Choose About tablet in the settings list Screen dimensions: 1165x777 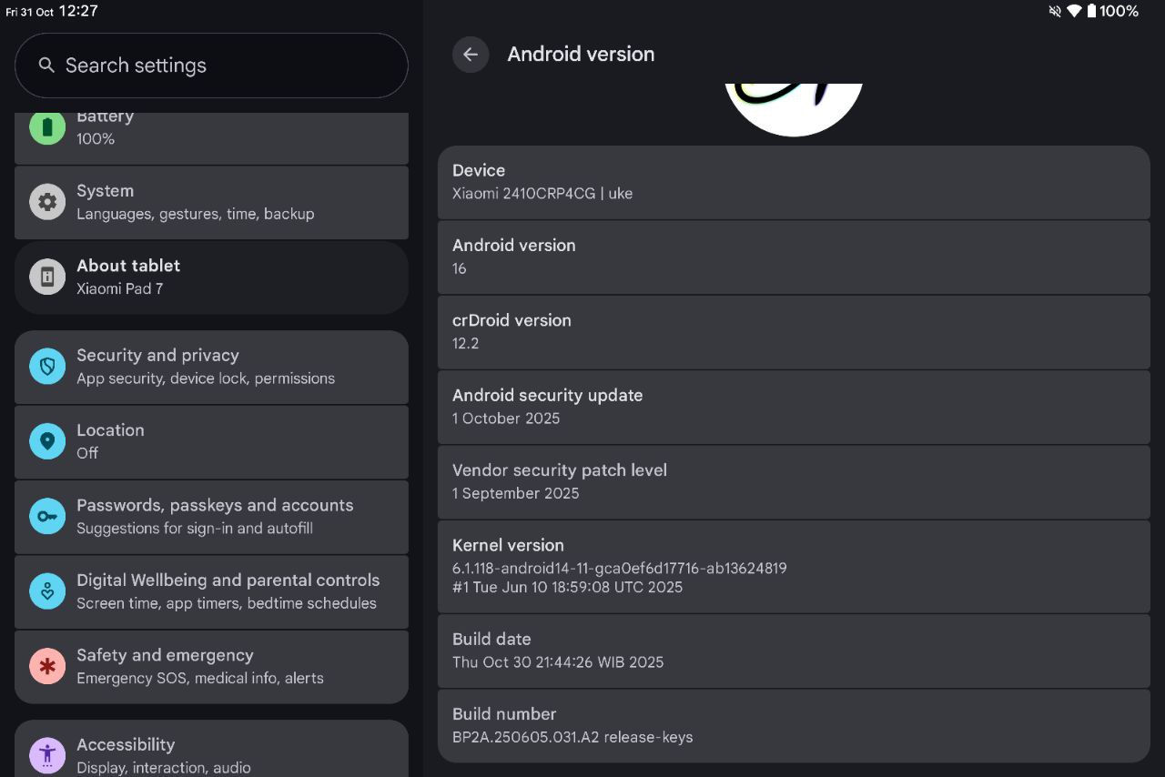pos(211,277)
